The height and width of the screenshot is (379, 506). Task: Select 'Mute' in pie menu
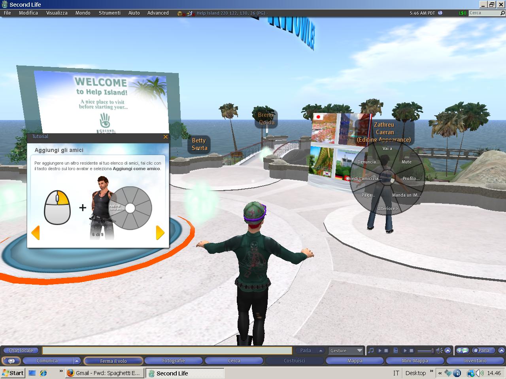[407, 162]
